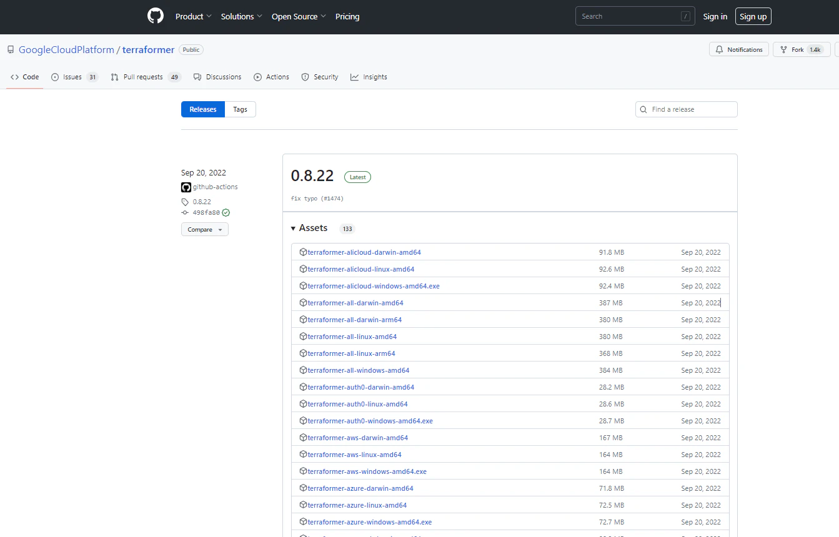Click the package icon for terraformer-alicloud-darwin-amd64
Image resolution: width=839 pixels, height=537 pixels.
303,252
